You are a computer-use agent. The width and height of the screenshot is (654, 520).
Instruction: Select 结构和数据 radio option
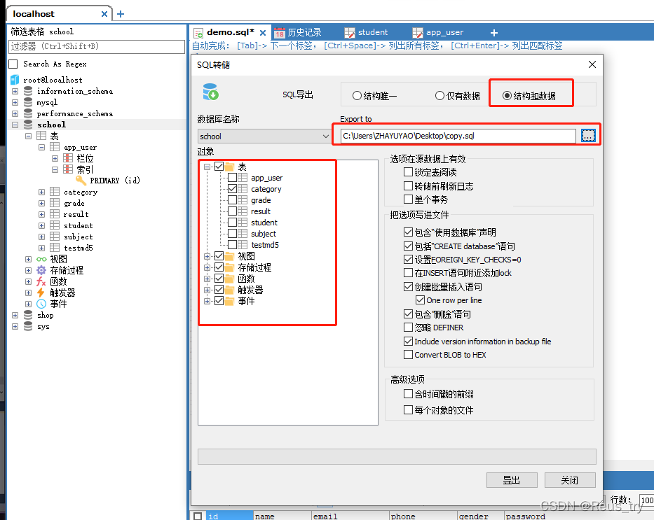(507, 96)
